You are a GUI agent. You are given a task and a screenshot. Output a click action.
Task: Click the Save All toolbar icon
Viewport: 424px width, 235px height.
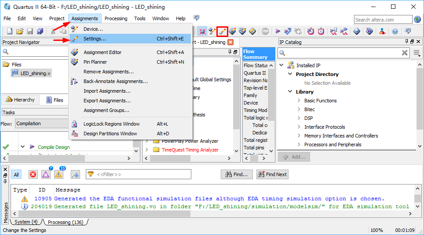[x=40, y=31]
